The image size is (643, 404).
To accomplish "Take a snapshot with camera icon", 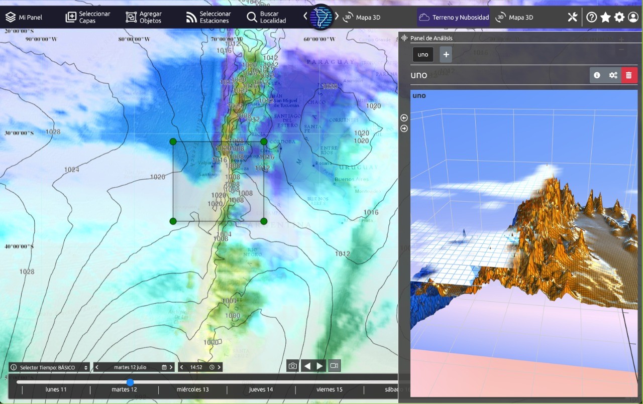I will coord(292,366).
